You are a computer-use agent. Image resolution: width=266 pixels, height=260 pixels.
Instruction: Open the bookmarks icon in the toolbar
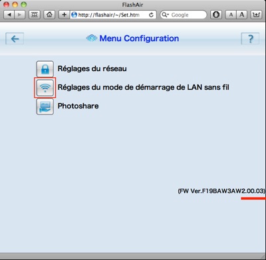click(35, 15)
